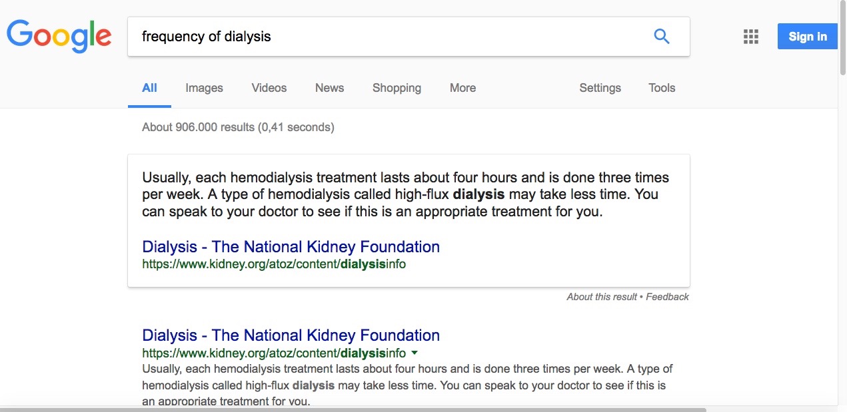Send Feedback on the featured snippet
Image resolution: width=847 pixels, height=412 pixels.
(x=667, y=297)
